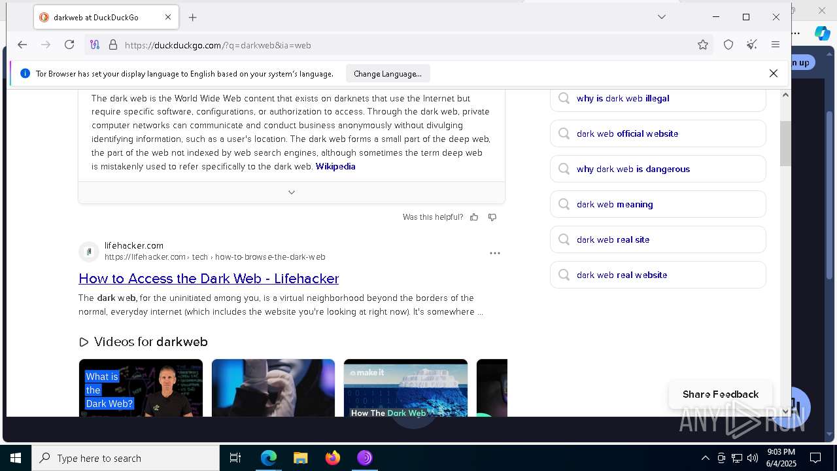Close the darkweb DuckDuckGo tab
The height and width of the screenshot is (471, 837).
pyautogui.click(x=167, y=18)
